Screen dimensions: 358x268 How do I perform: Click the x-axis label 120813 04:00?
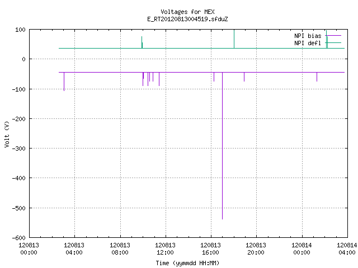click(74, 249)
